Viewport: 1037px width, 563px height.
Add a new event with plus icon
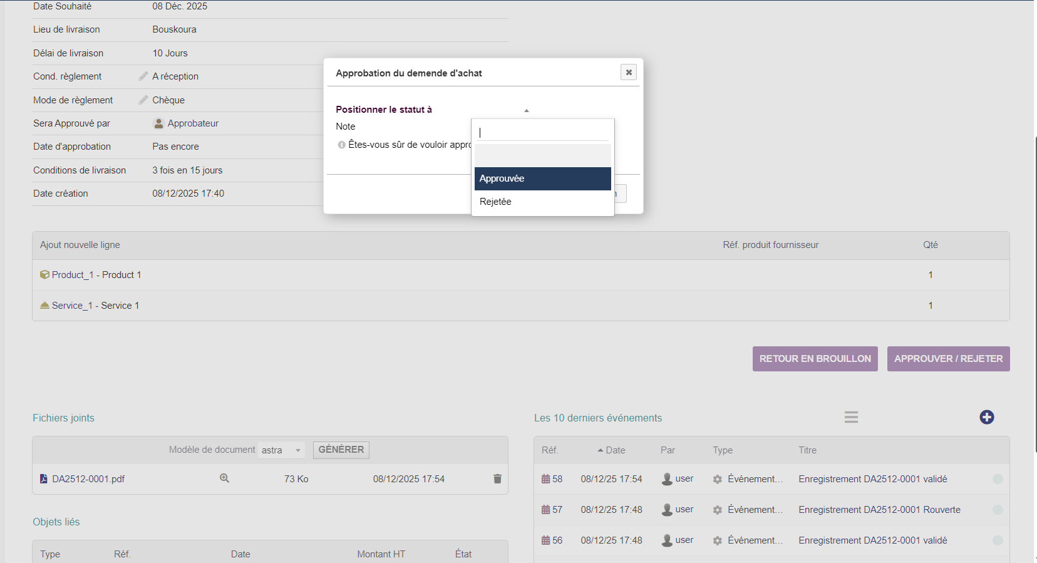point(987,417)
